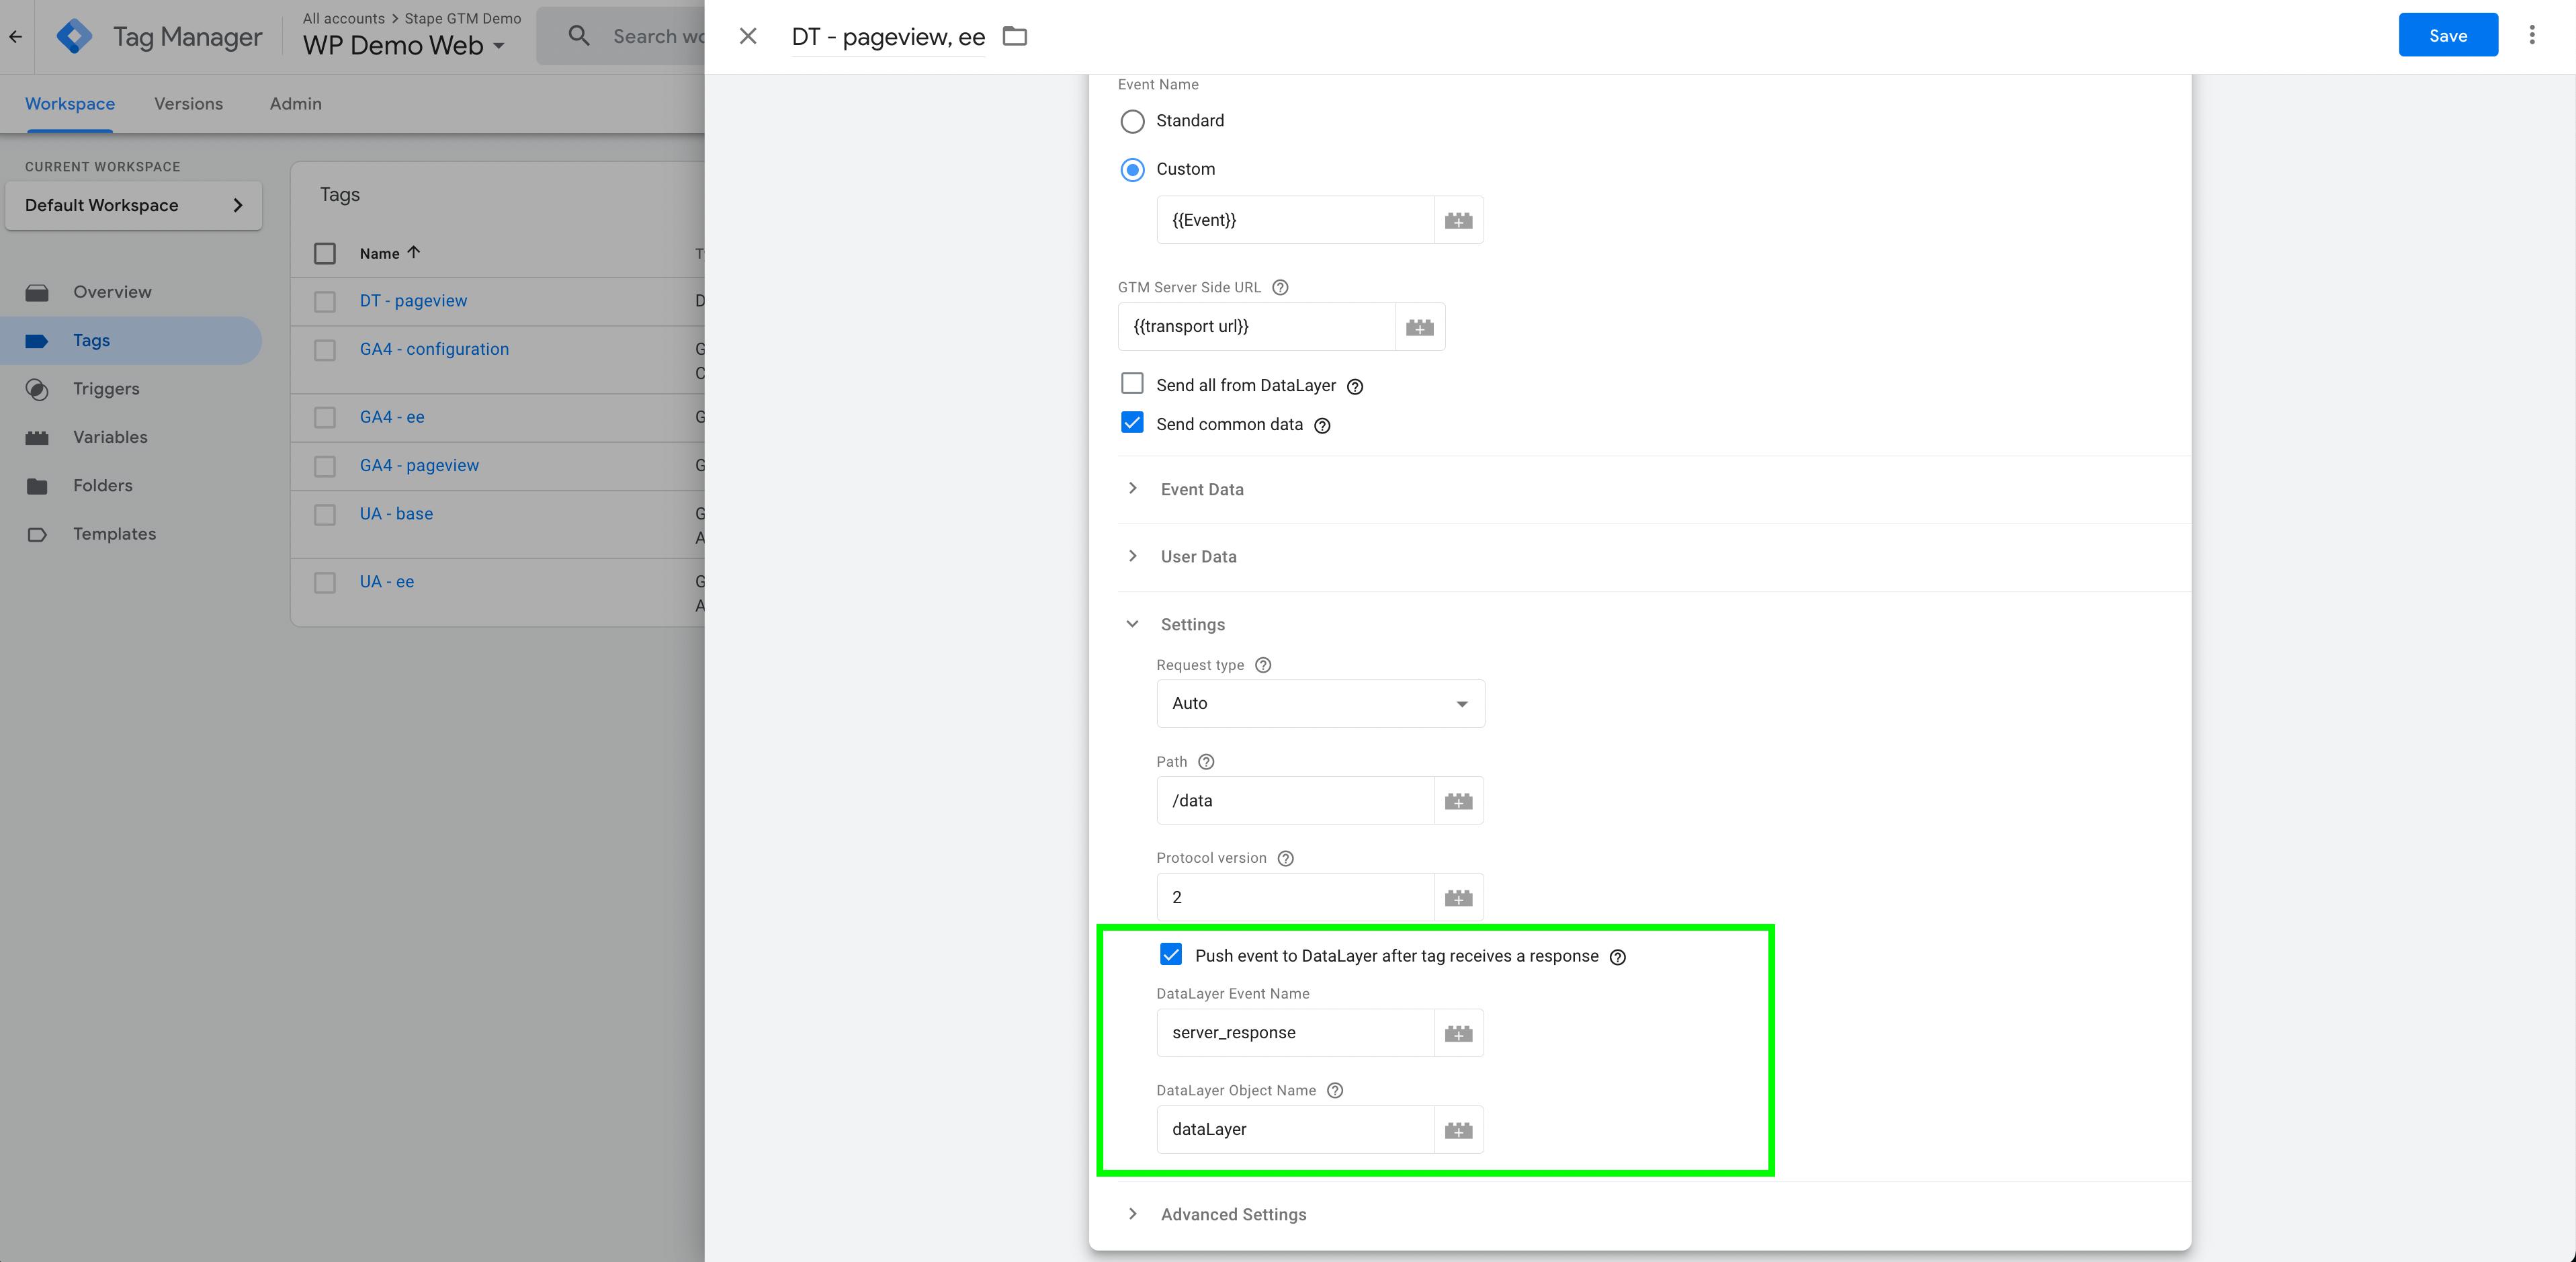Click the All accounts breadcrumb link
The width and height of the screenshot is (2576, 1262).
(x=344, y=19)
